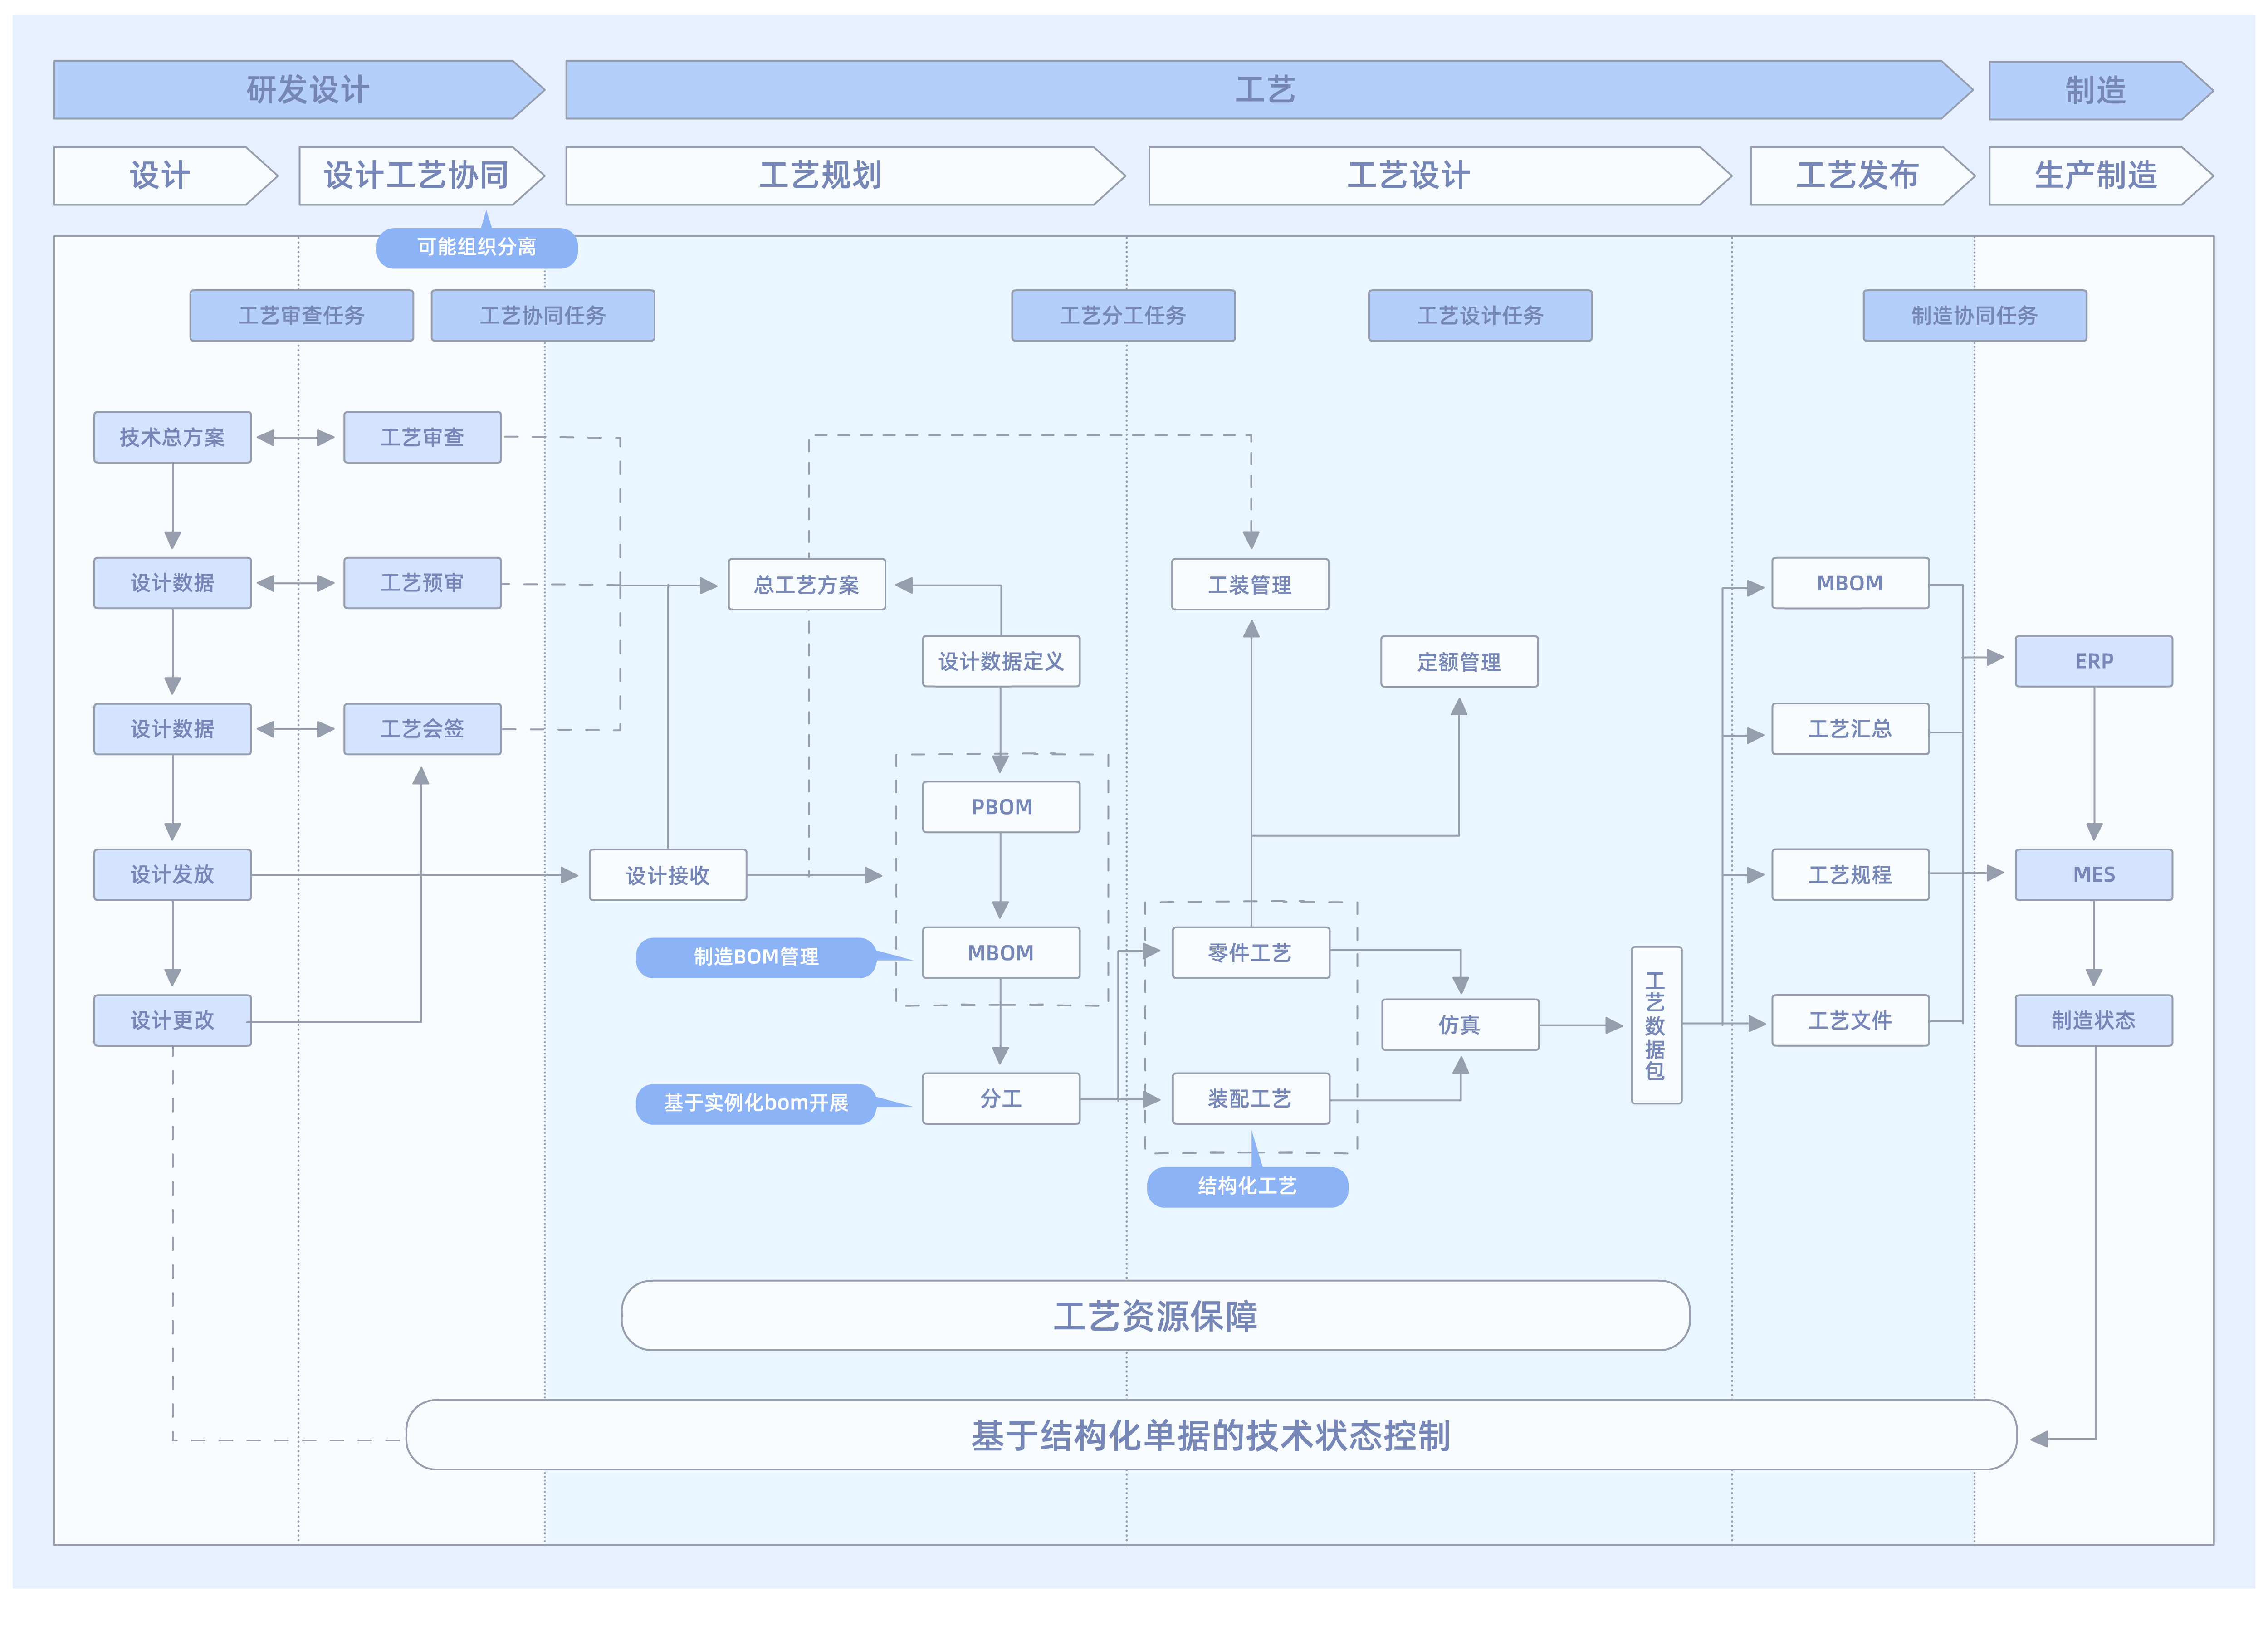The height and width of the screenshot is (1625, 2268).
Task: Select the vertical 工艺数据包 box
Action: 1655,1025
